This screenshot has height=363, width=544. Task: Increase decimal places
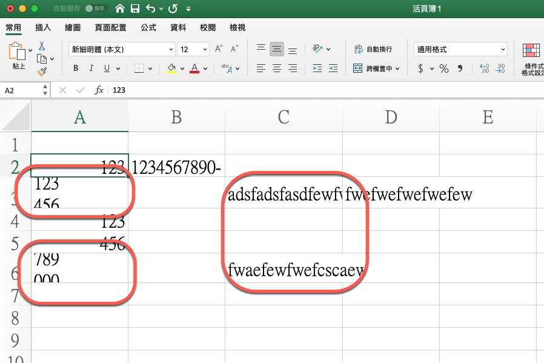[484, 68]
